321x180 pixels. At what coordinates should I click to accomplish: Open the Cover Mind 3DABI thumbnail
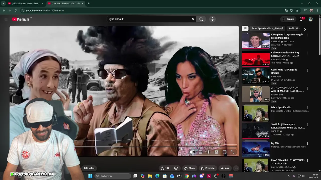tap(256, 76)
